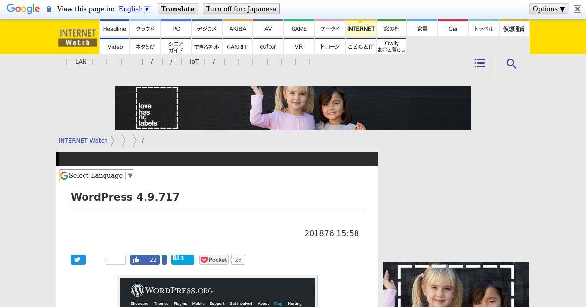This screenshot has width=586, height=307.
Task: Open the English language dropdown
Action: (134, 9)
